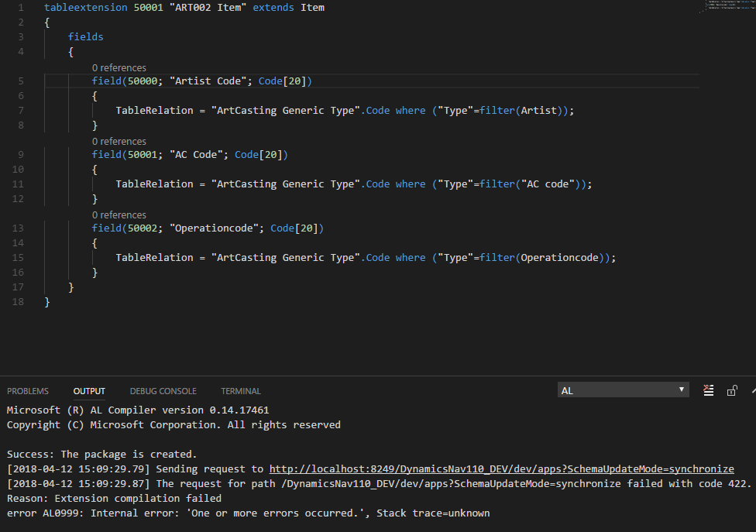Select the OUTPUT tab
Viewport: 756px width, 532px height.
[88, 391]
